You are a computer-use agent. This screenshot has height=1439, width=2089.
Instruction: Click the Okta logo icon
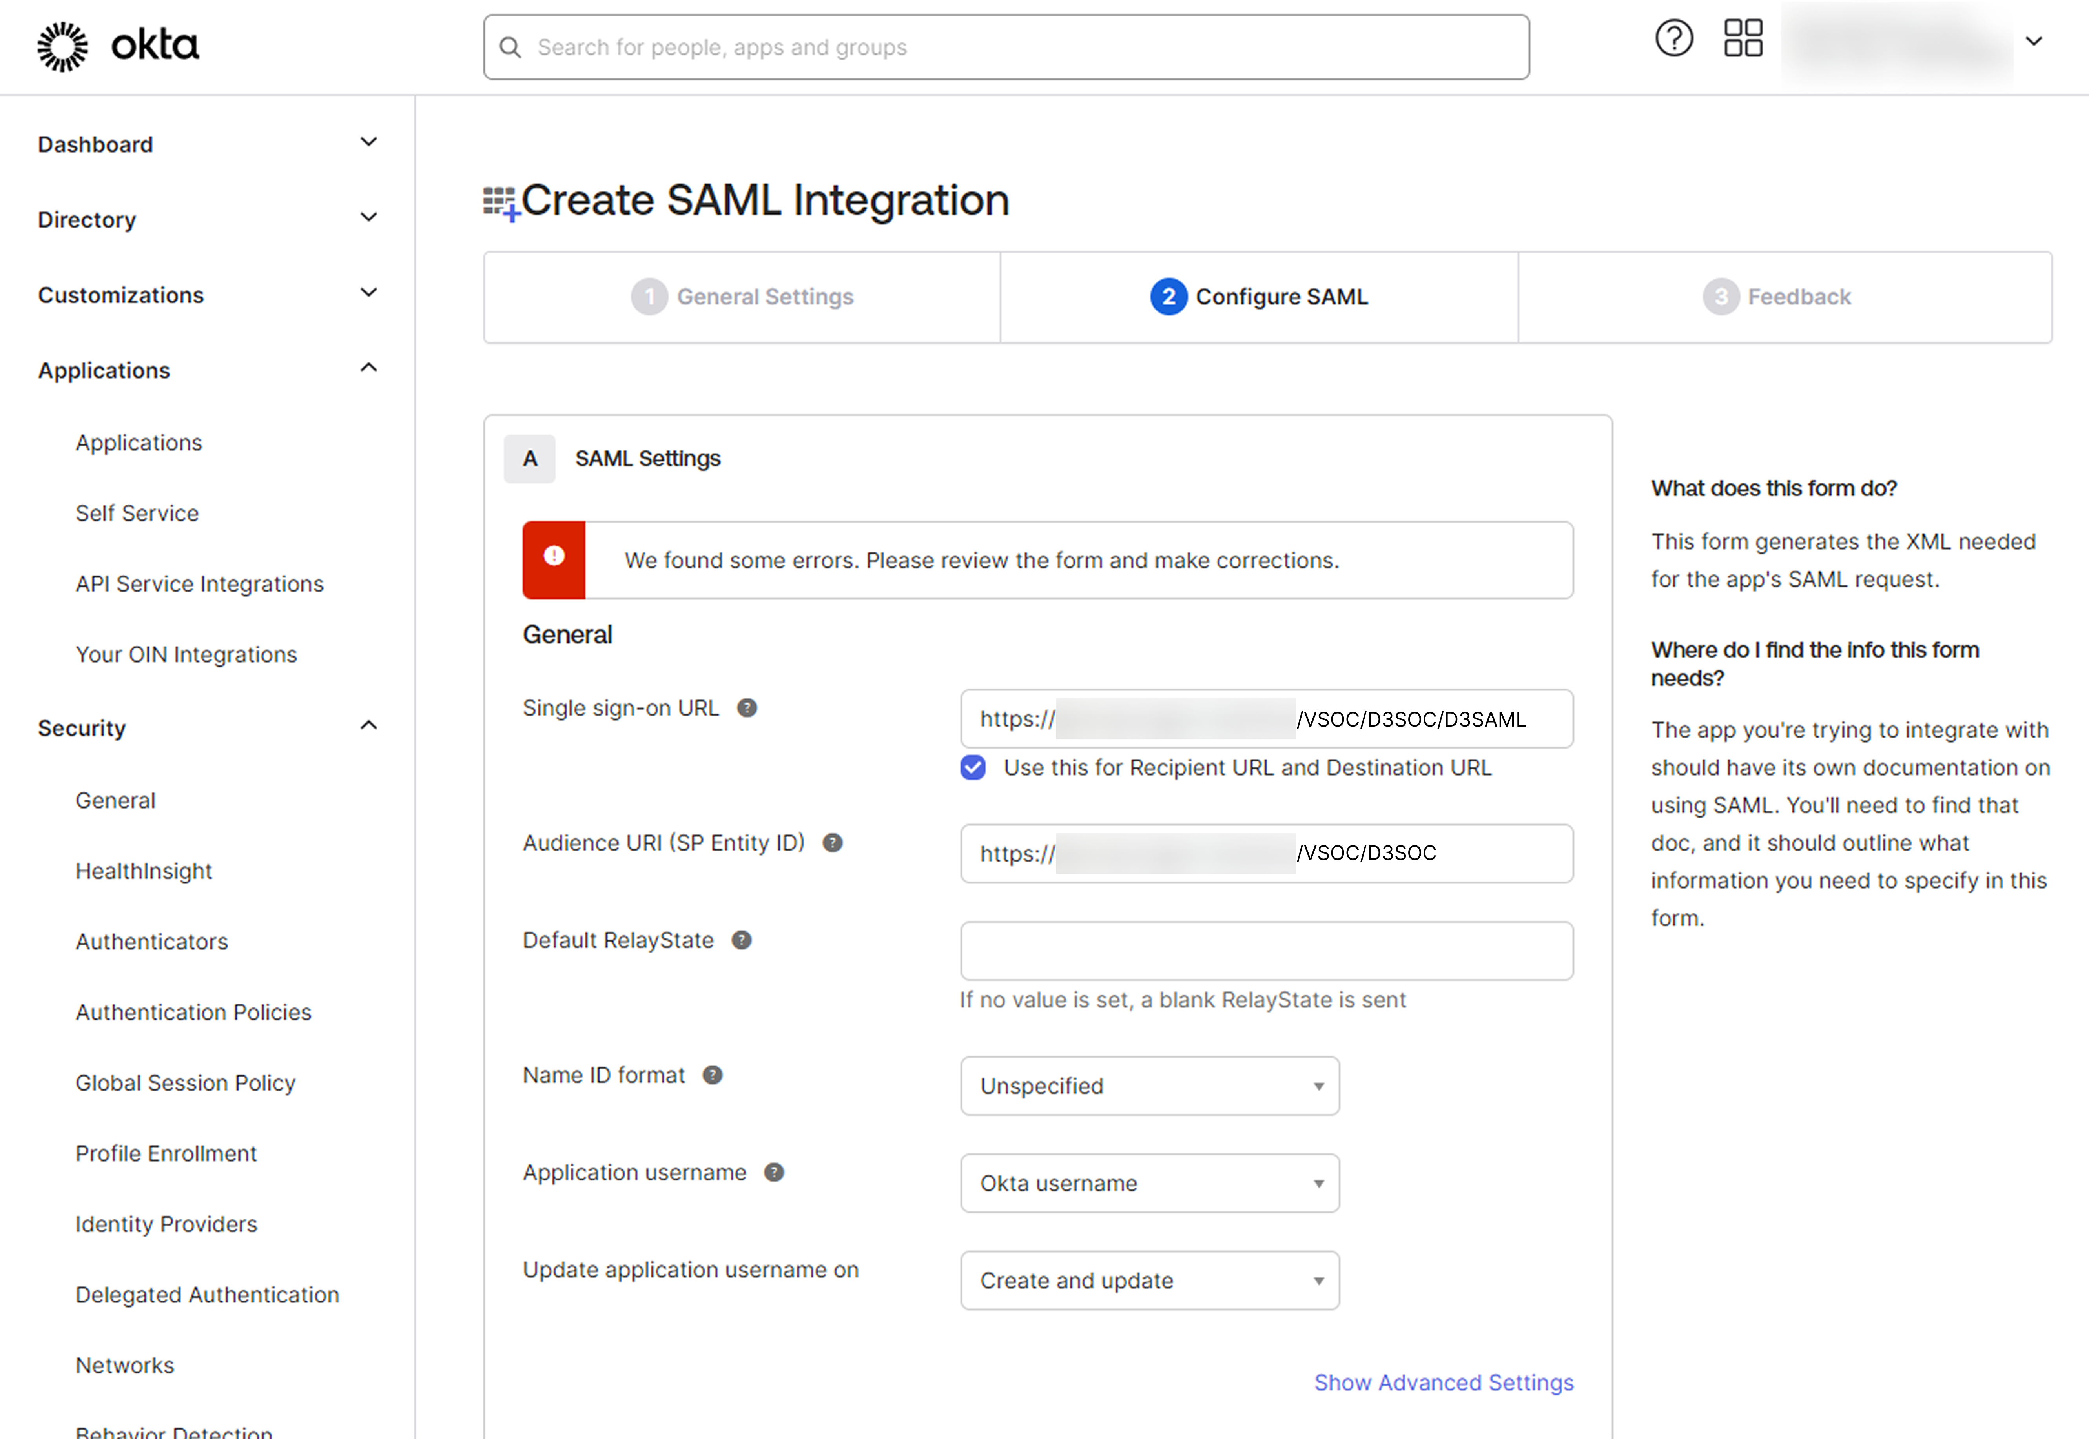point(63,47)
